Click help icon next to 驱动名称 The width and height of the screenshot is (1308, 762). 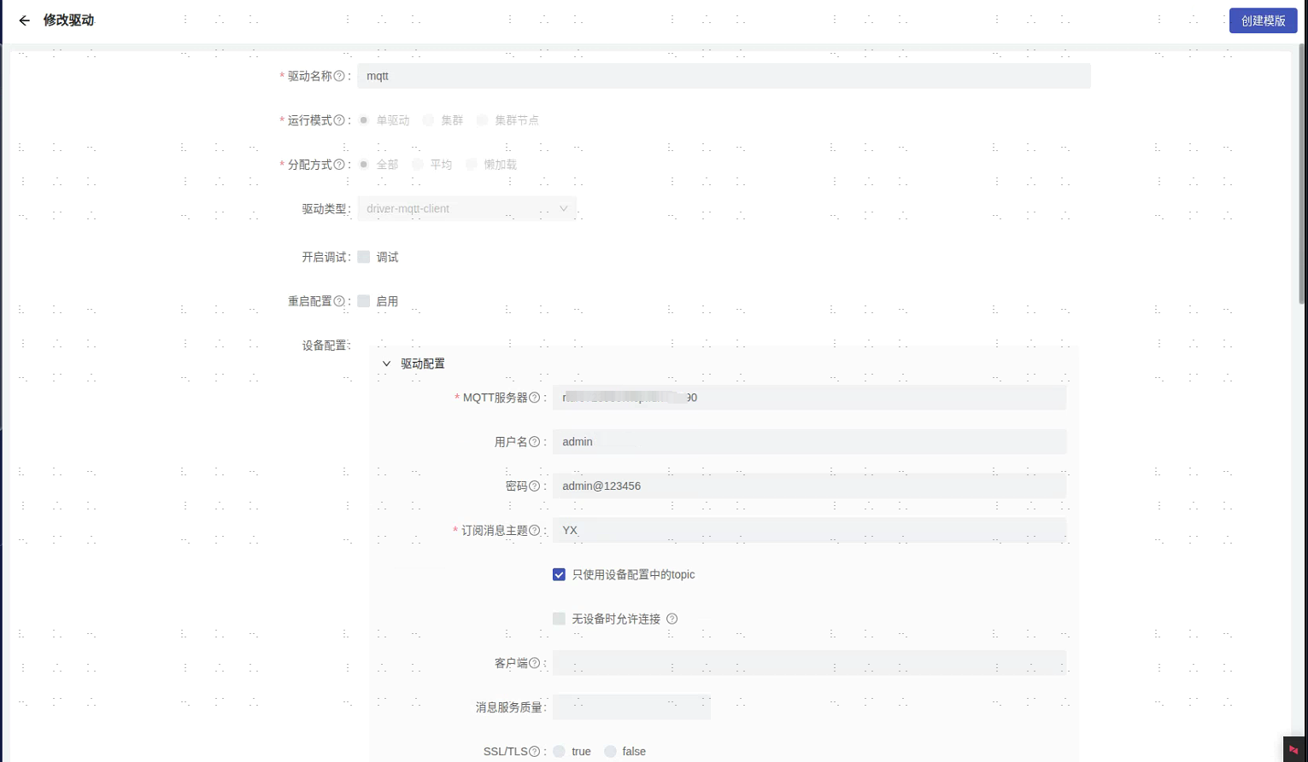click(x=339, y=76)
